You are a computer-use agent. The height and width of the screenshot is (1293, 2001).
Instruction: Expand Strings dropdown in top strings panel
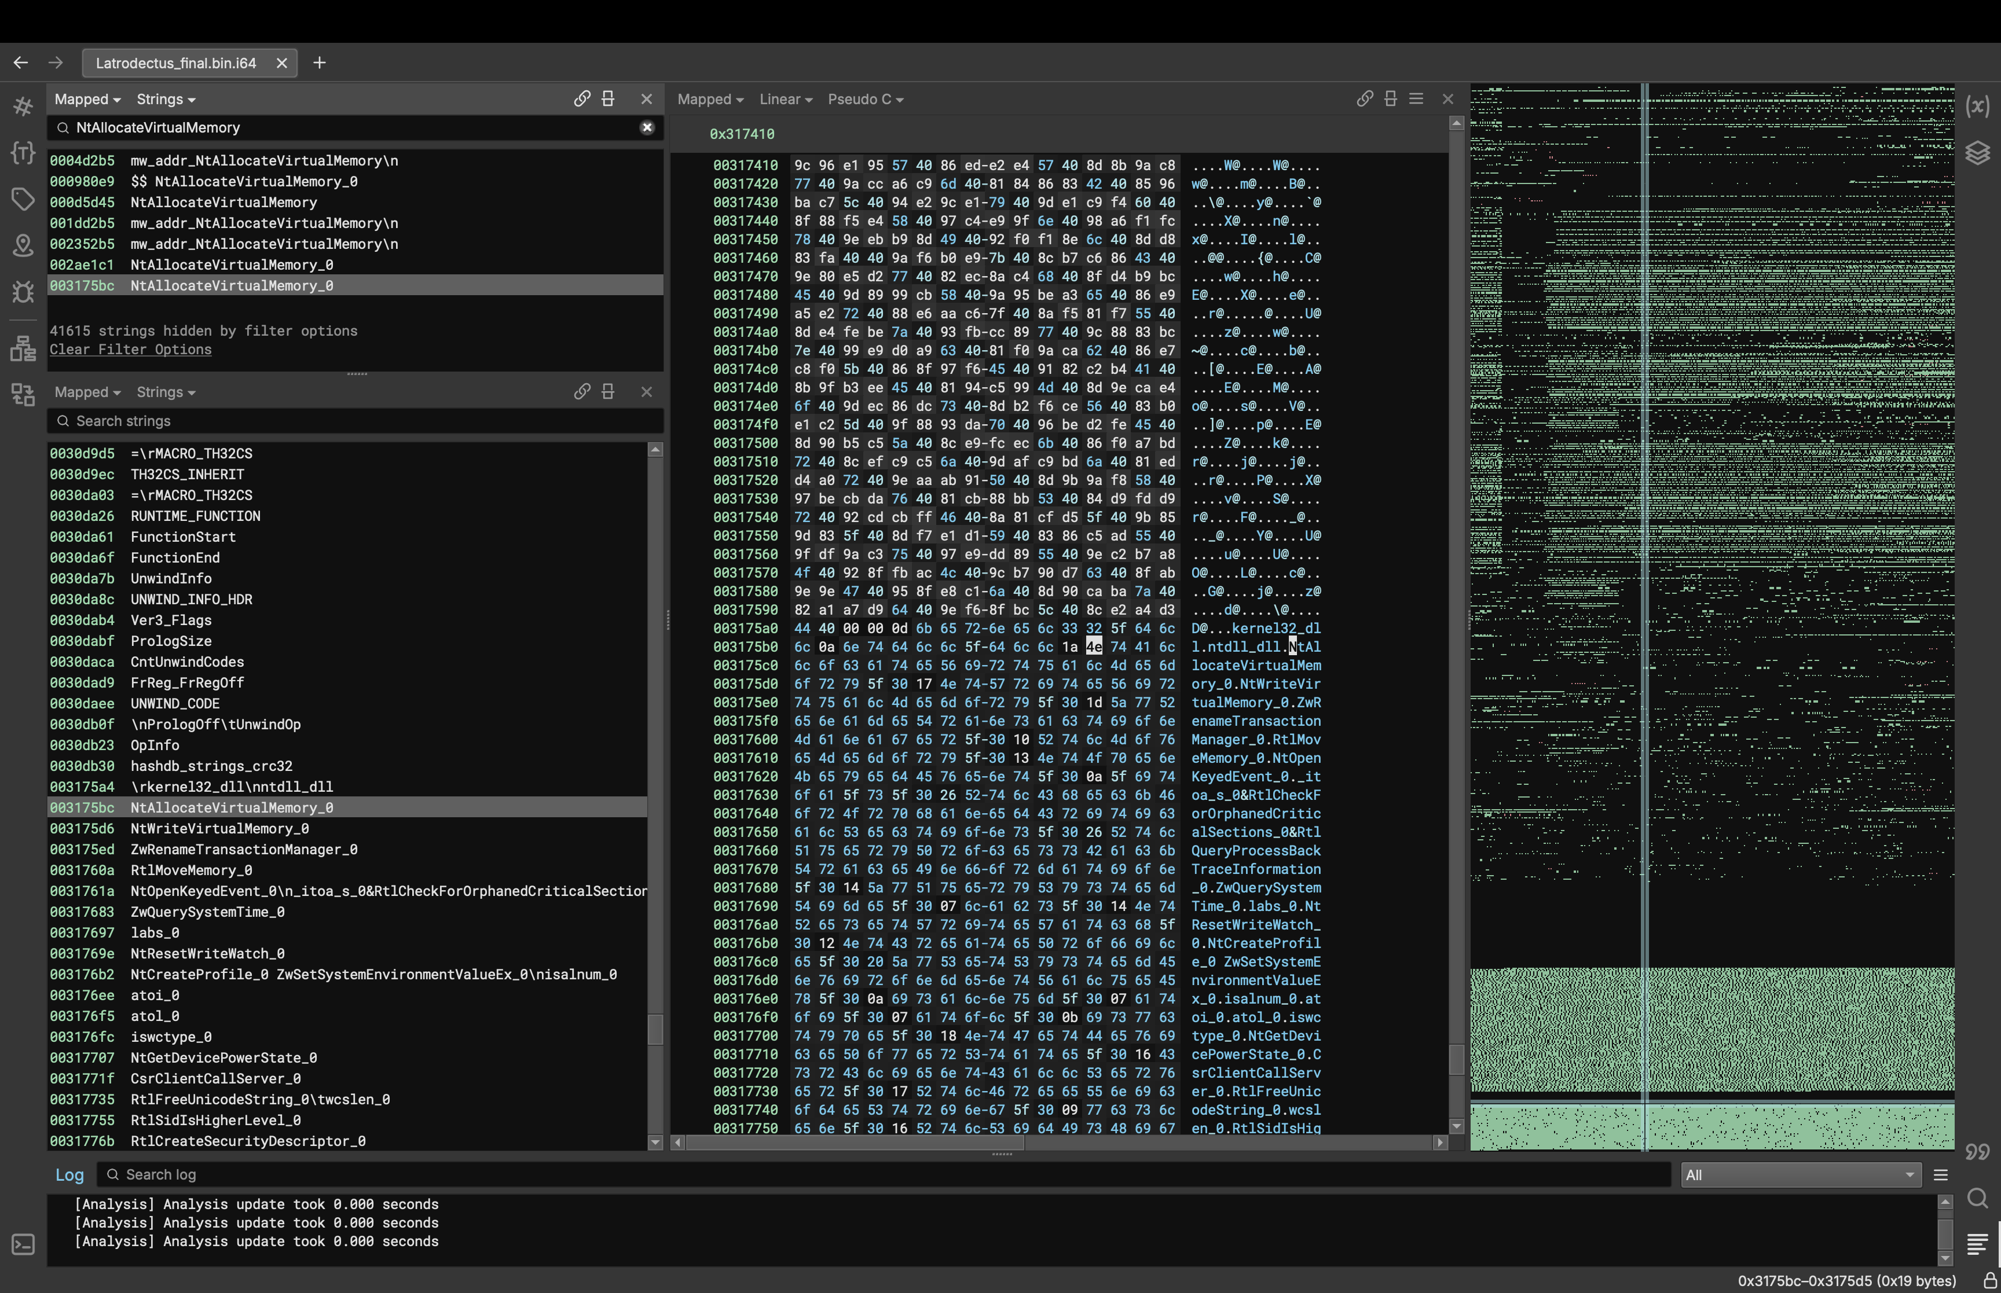pyautogui.click(x=166, y=99)
